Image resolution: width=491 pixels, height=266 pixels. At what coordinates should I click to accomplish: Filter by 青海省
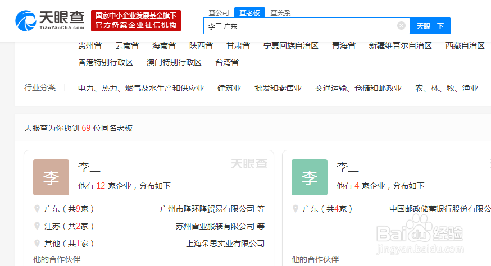point(343,45)
